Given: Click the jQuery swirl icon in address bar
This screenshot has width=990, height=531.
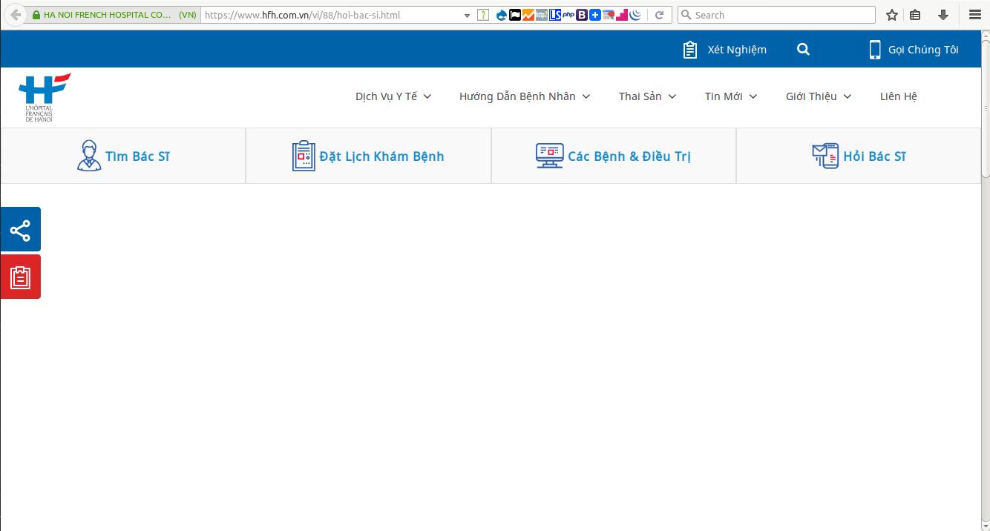Looking at the screenshot, I should [635, 15].
